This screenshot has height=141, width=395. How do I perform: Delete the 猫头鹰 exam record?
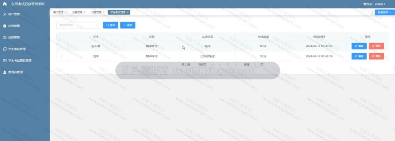tap(376, 46)
